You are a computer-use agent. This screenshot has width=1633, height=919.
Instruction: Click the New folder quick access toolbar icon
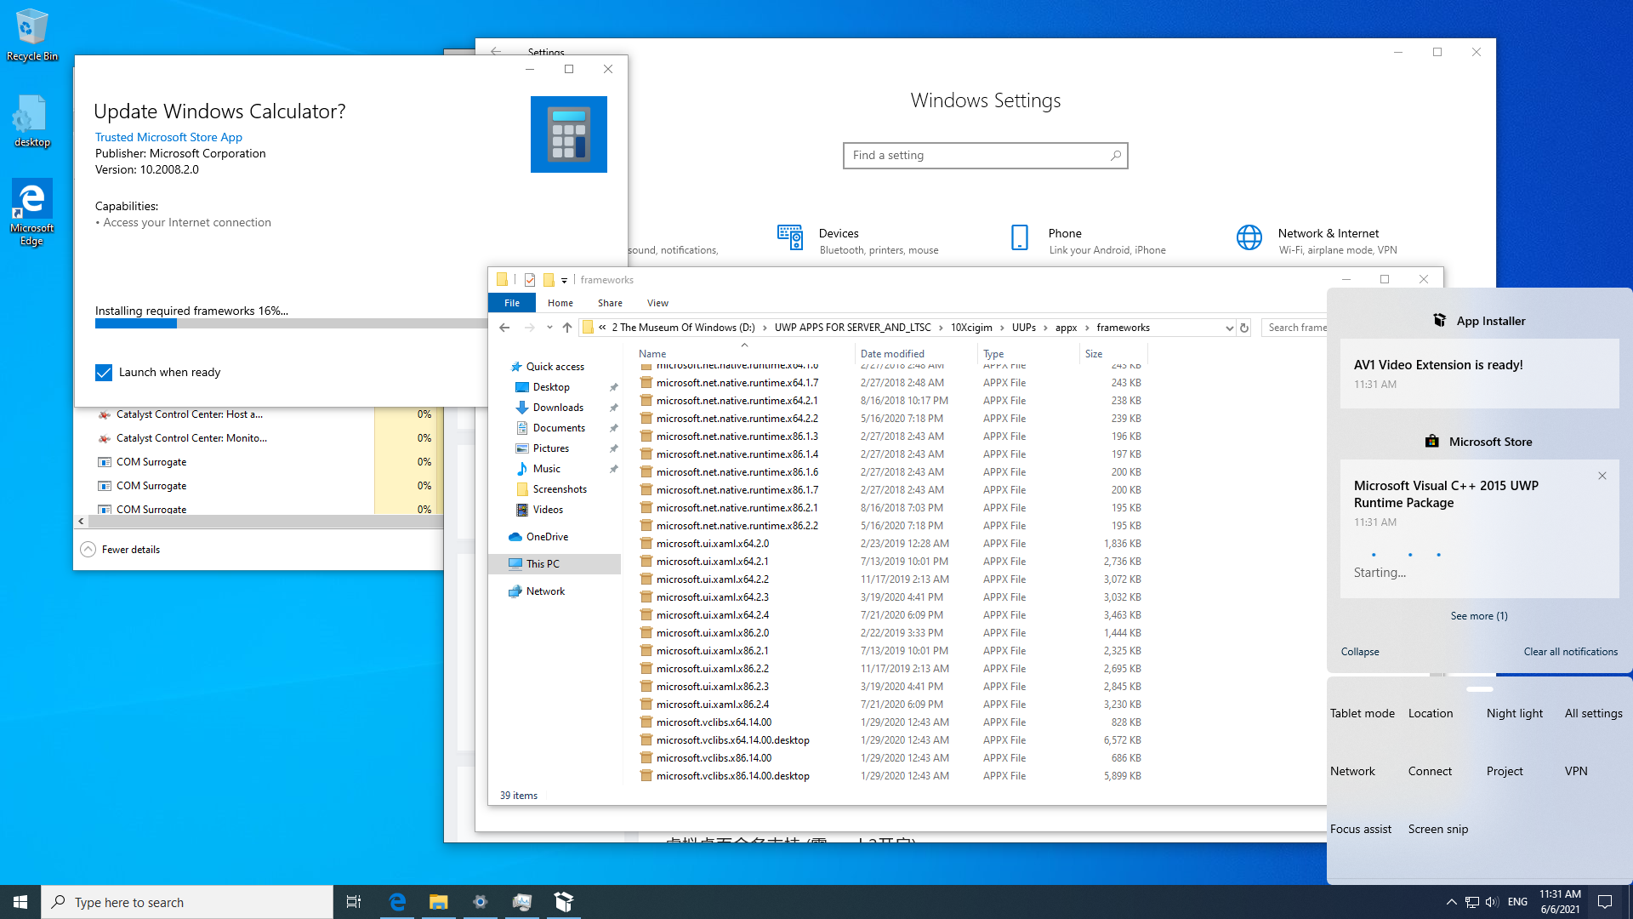click(549, 280)
